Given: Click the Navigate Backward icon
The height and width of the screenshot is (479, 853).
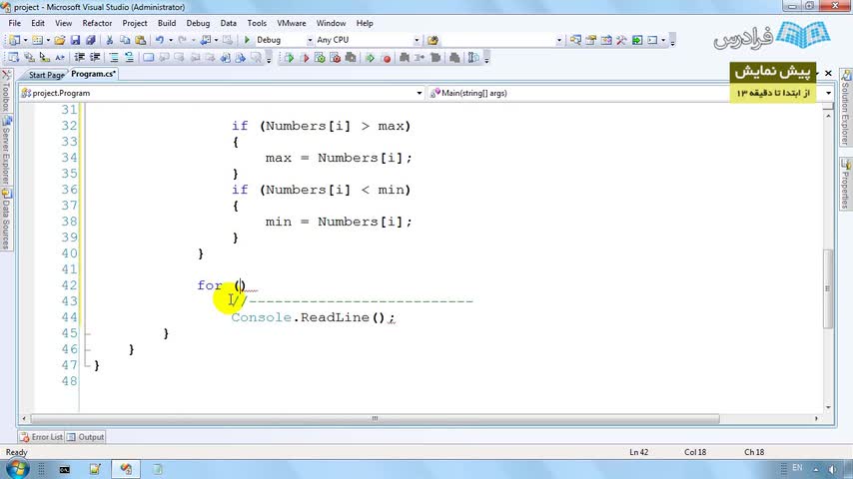Looking at the screenshot, I should (205, 40).
